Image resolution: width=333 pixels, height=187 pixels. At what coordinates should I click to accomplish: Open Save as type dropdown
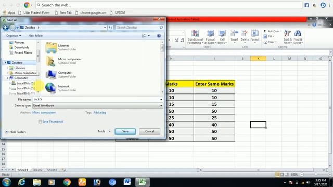coord(161,105)
